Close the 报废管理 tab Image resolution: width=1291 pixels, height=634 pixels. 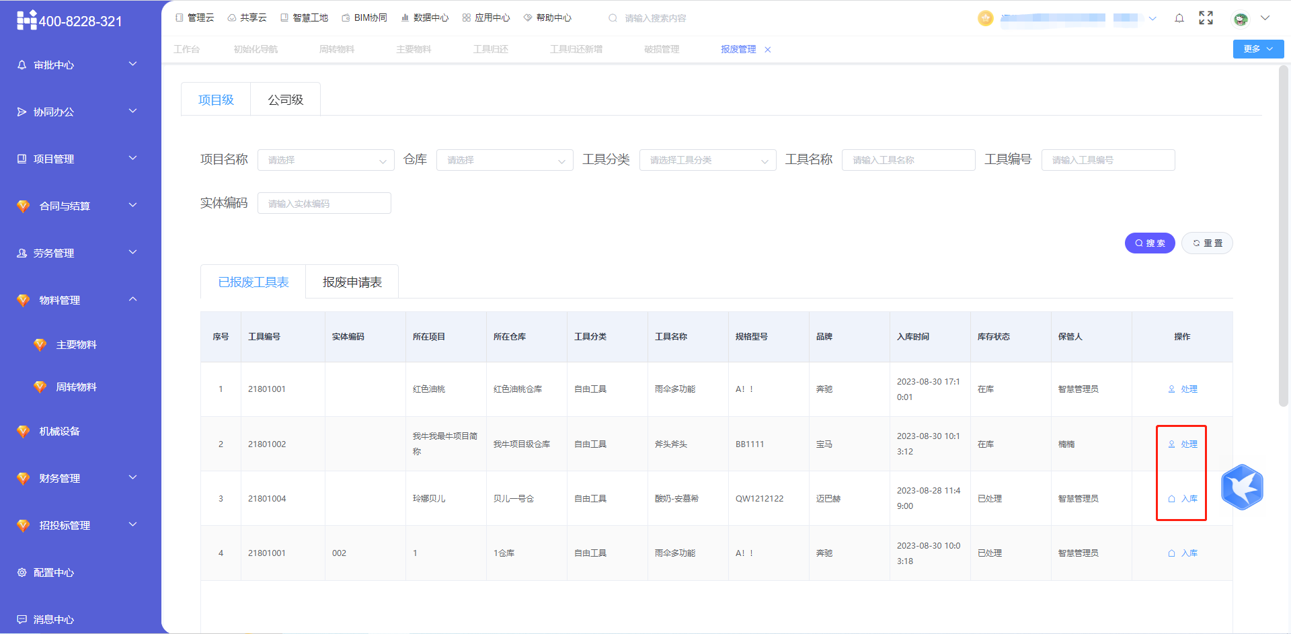(768, 50)
